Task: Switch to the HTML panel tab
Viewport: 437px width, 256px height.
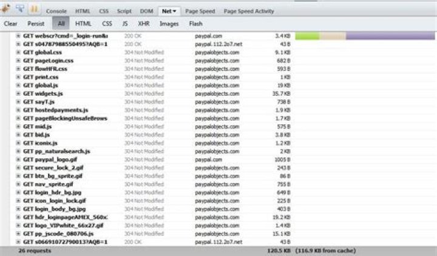Action: [83, 11]
